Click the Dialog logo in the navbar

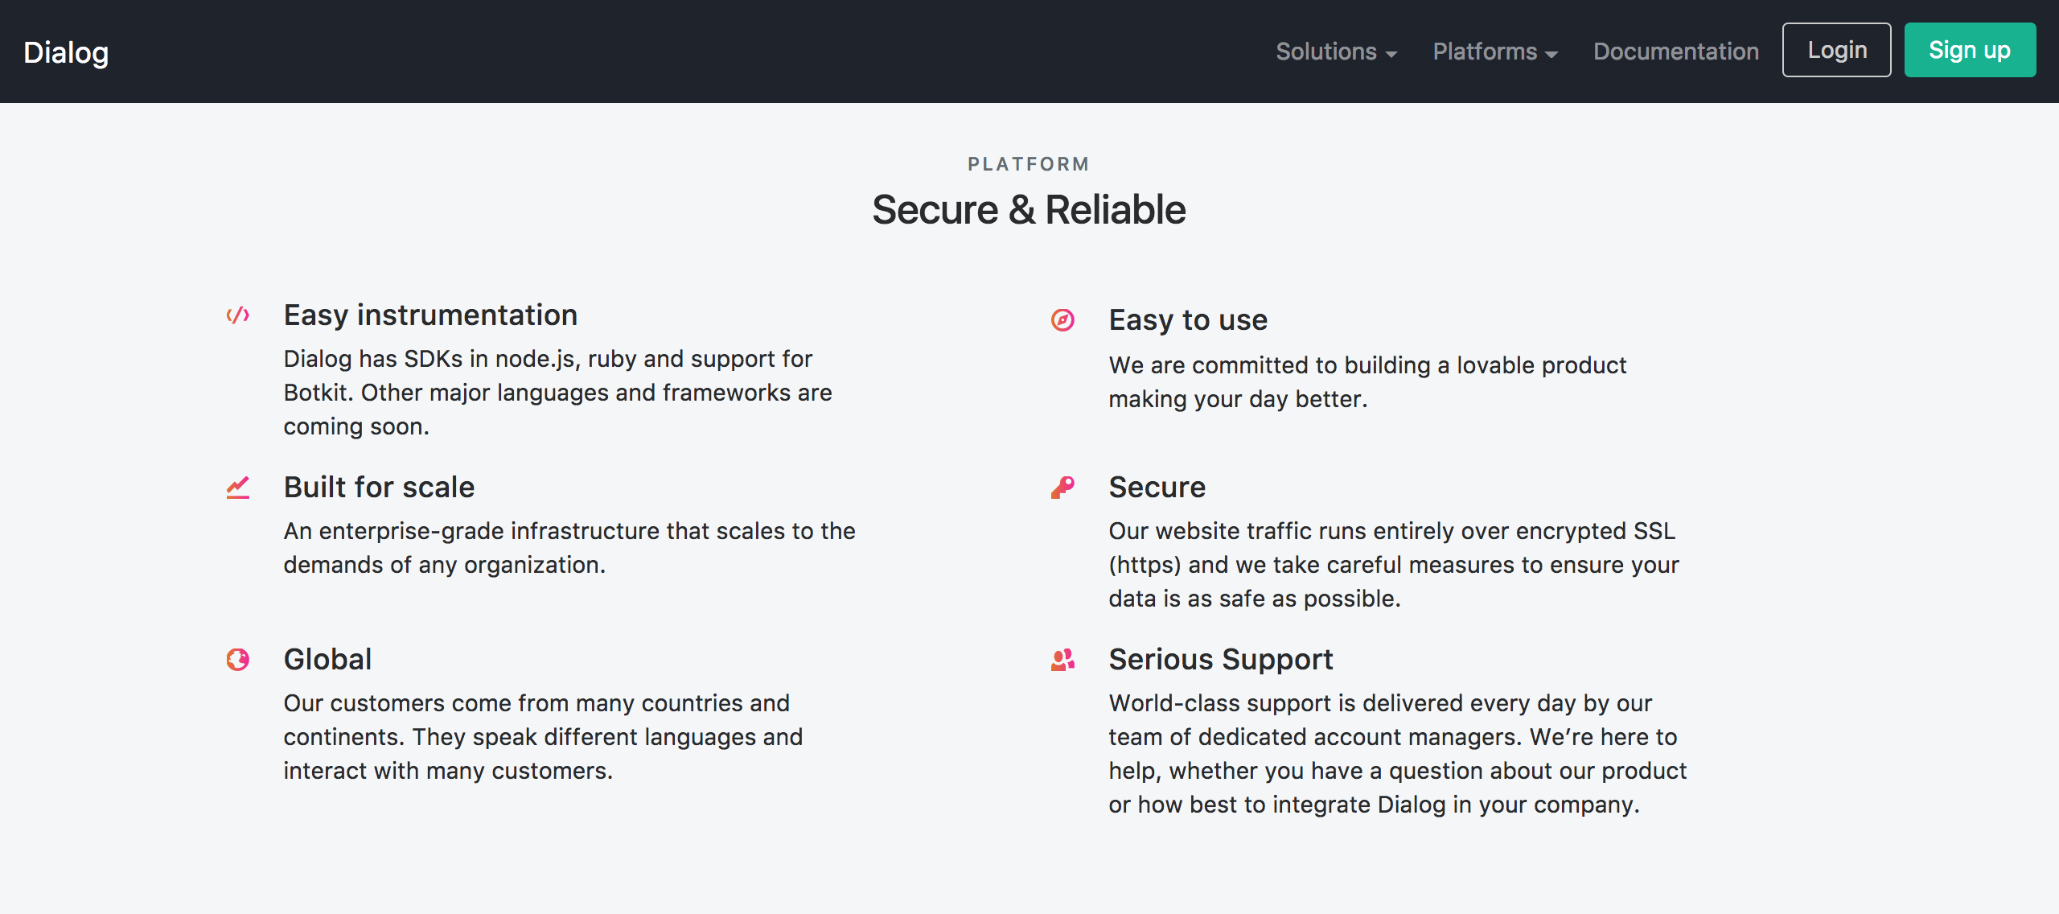[x=66, y=52]
